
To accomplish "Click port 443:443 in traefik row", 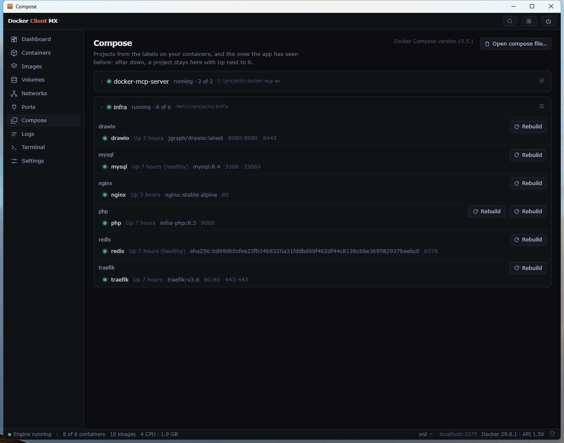I will pos(236,280).
